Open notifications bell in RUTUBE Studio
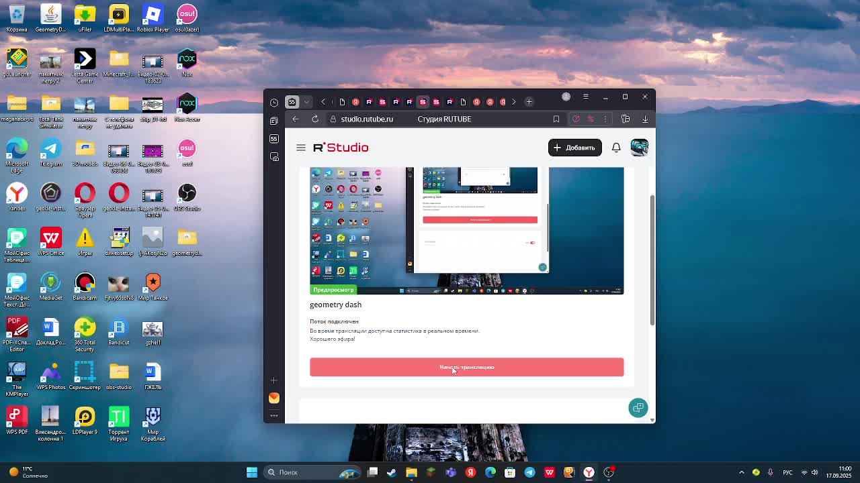860x483 pixels. coord(616,148)
